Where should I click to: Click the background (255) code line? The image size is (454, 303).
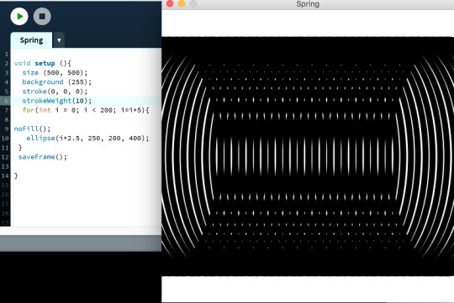coord(57,82)
